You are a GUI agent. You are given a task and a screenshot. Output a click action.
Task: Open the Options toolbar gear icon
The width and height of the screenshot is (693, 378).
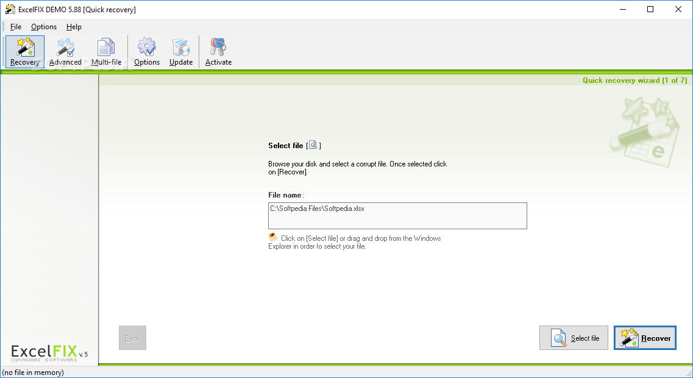[x=147, y=52]
